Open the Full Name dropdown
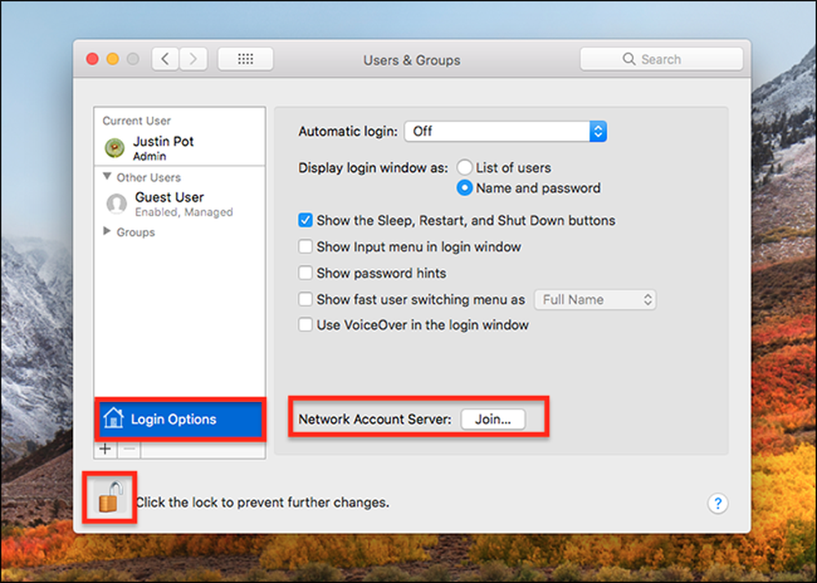 pos(595,299)
